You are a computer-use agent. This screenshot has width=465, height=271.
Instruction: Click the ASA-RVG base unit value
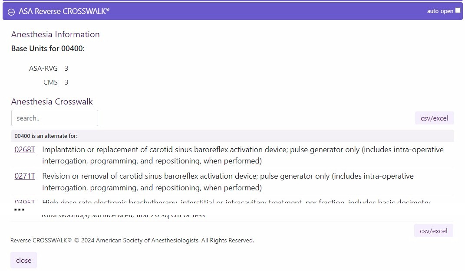tap(66, 69)
